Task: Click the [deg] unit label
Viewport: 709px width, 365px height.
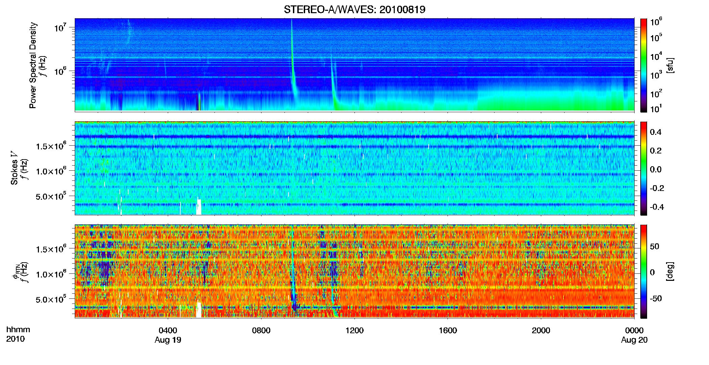Action: [670, 271]
